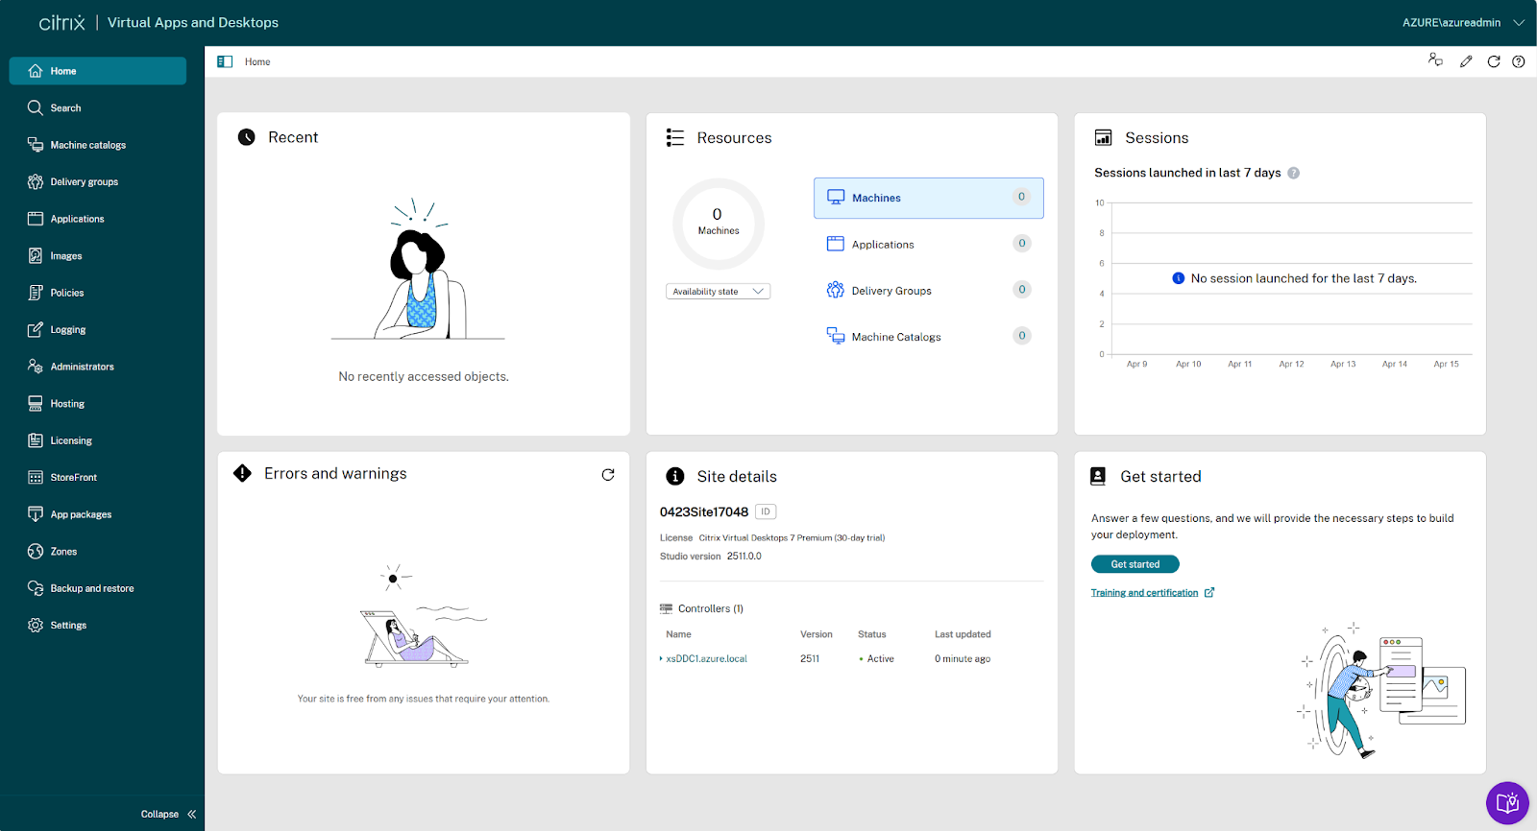Select Backup and restore in sidebar
Image resolution: width=1537 pixels, height=831 pixels.
click(91, 588)
